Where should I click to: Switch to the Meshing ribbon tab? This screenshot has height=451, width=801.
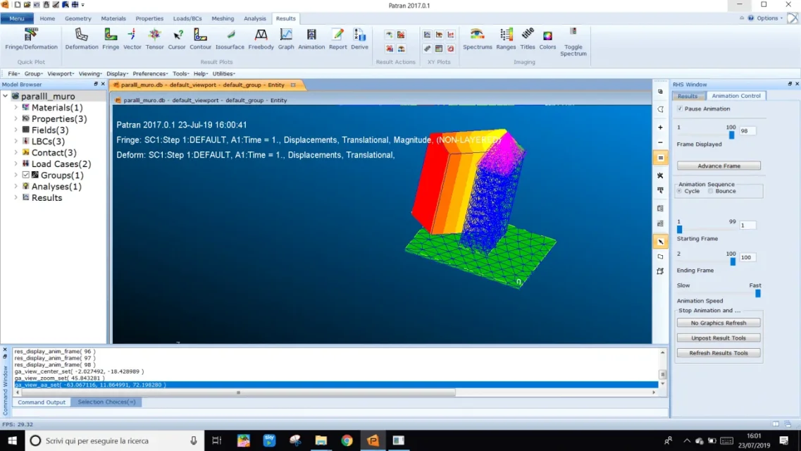(223, 18)
